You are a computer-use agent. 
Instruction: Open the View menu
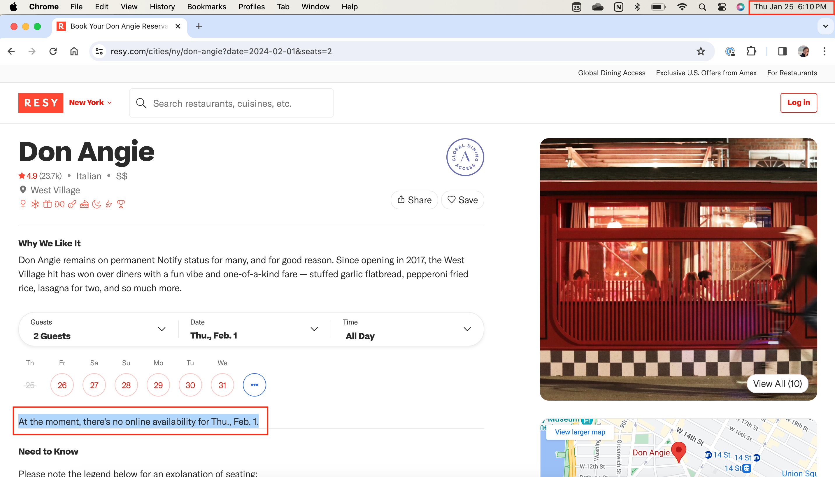point(129,7)
